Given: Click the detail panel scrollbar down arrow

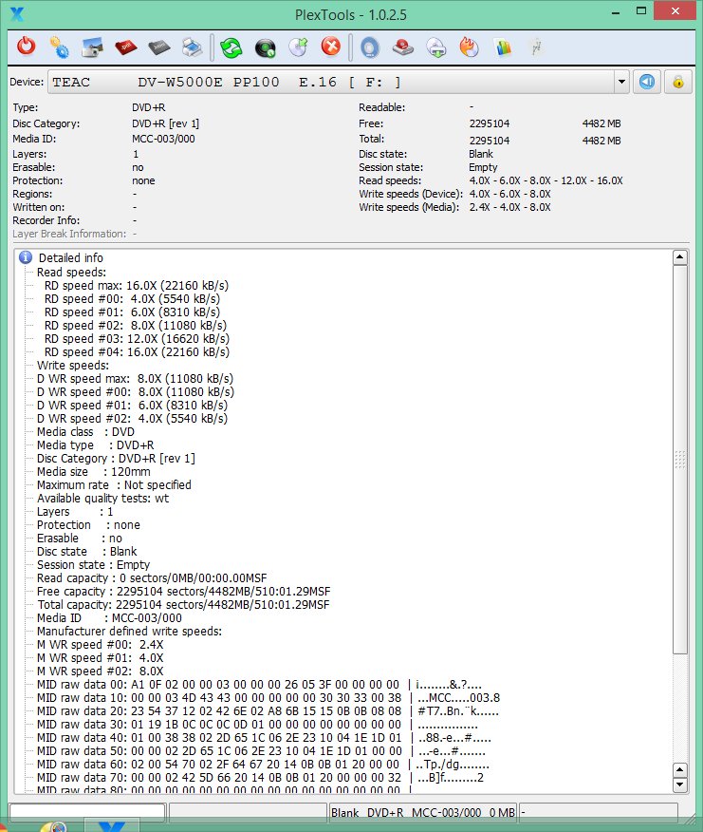Looking at the screenshot, I should tap(680, 785).
